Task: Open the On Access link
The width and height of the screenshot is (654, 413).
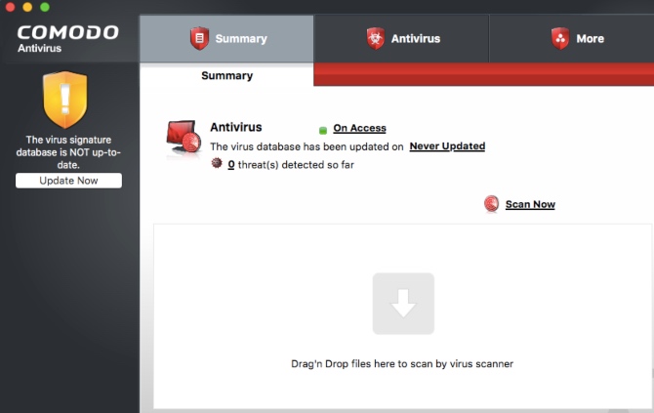Action: pyautogui.click(x=359, y=128)
